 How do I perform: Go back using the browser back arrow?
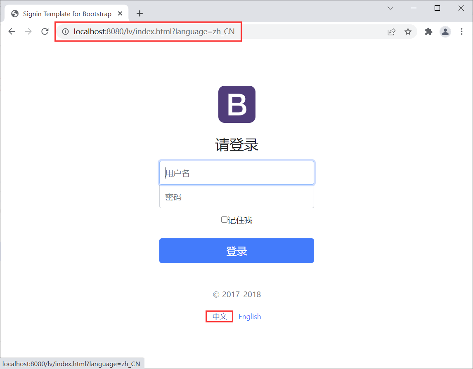tap(12, 31)
